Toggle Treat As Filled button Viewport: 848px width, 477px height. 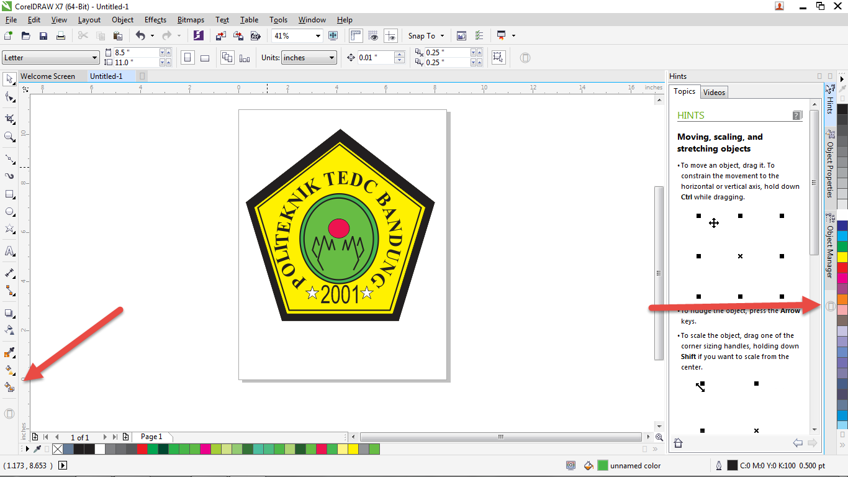[x=498, y=58]
